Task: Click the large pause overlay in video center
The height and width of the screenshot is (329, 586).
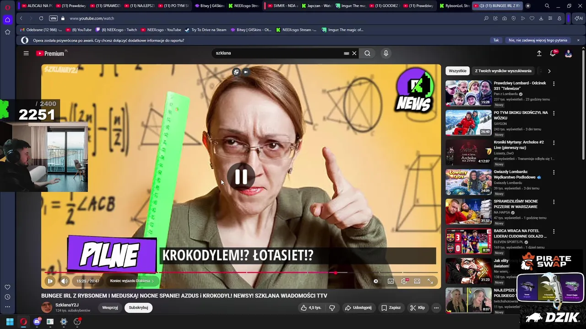Action: [x=241, y=177]
